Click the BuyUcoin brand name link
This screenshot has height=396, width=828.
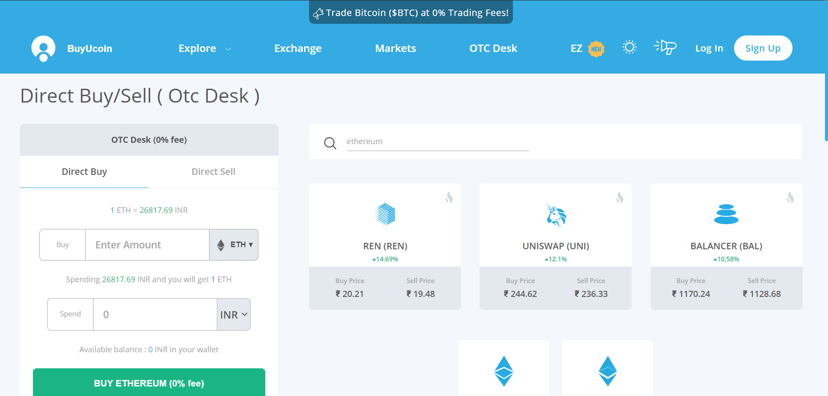(x=90, y=48)
